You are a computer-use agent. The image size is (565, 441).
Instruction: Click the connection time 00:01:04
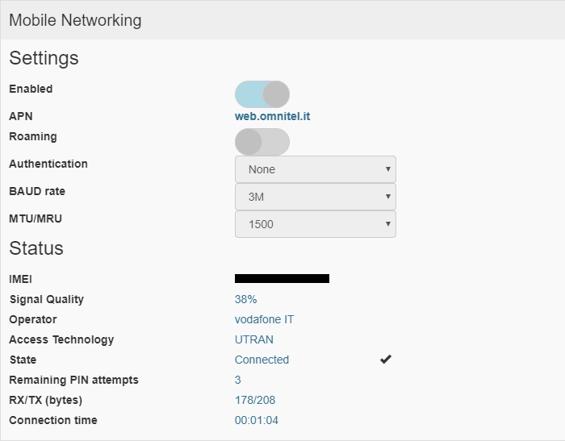click(x=256, y=420)
